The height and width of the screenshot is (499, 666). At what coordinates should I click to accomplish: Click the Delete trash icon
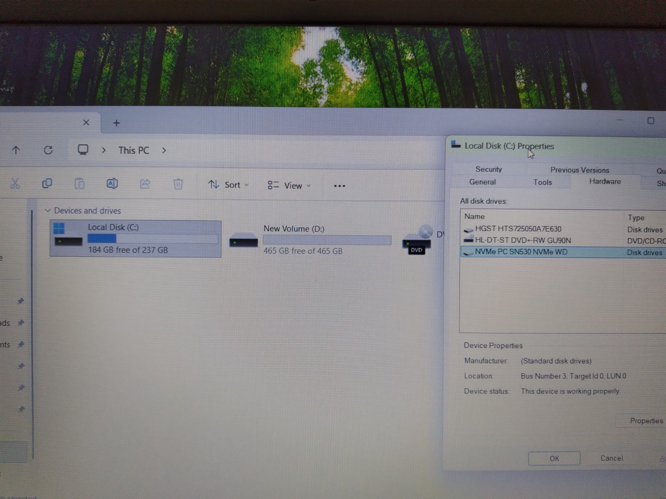click(x=178, y=184)
